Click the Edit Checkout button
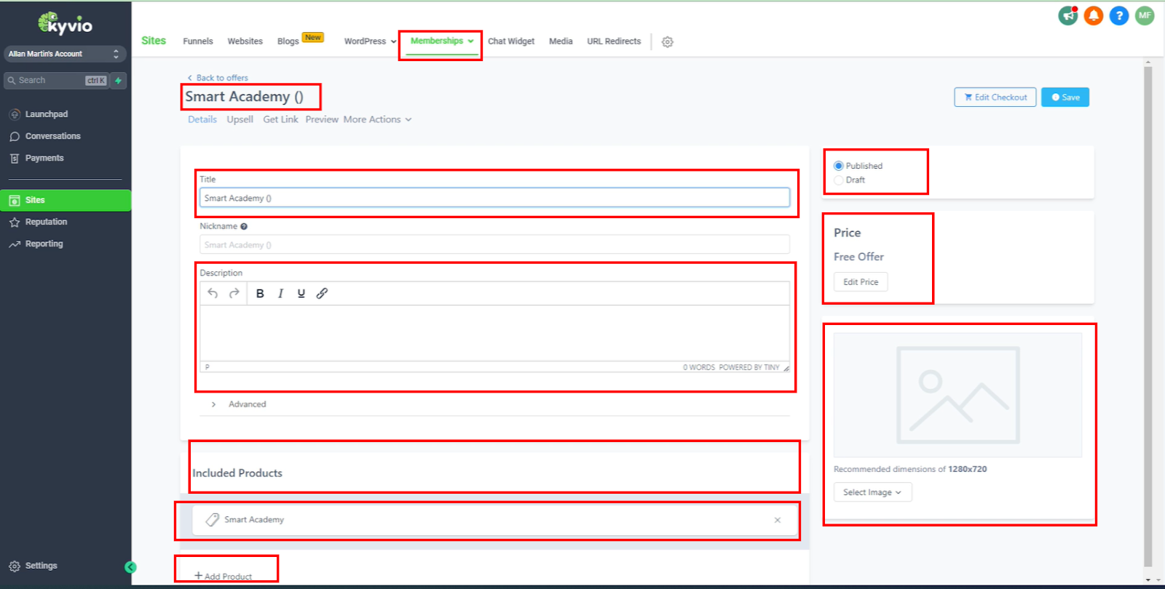 click(995, 97)
